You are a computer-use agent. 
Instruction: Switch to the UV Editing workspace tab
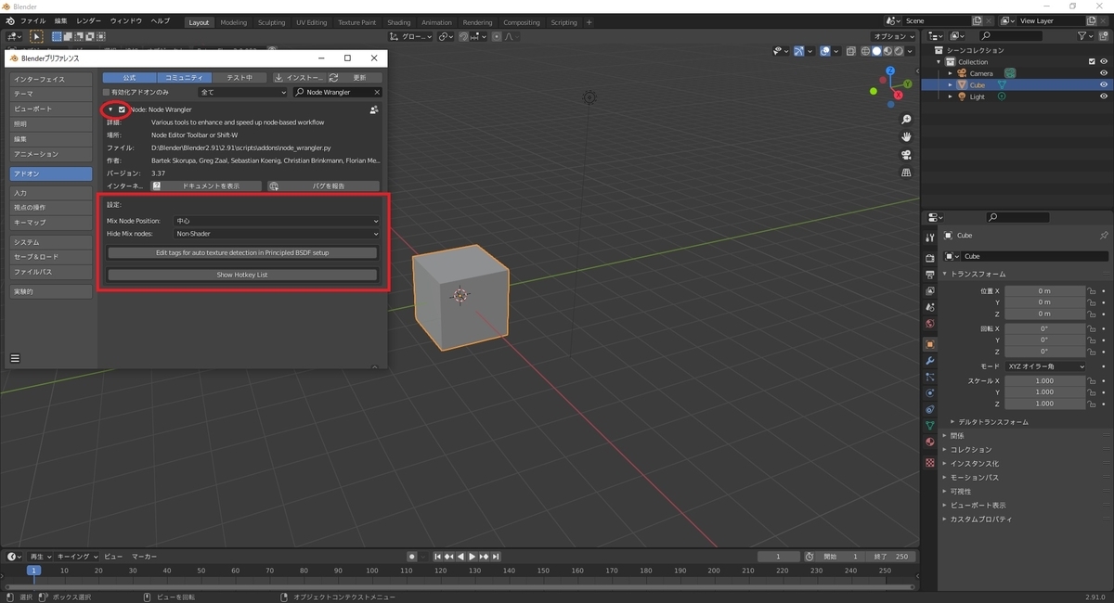pos(311,22)
